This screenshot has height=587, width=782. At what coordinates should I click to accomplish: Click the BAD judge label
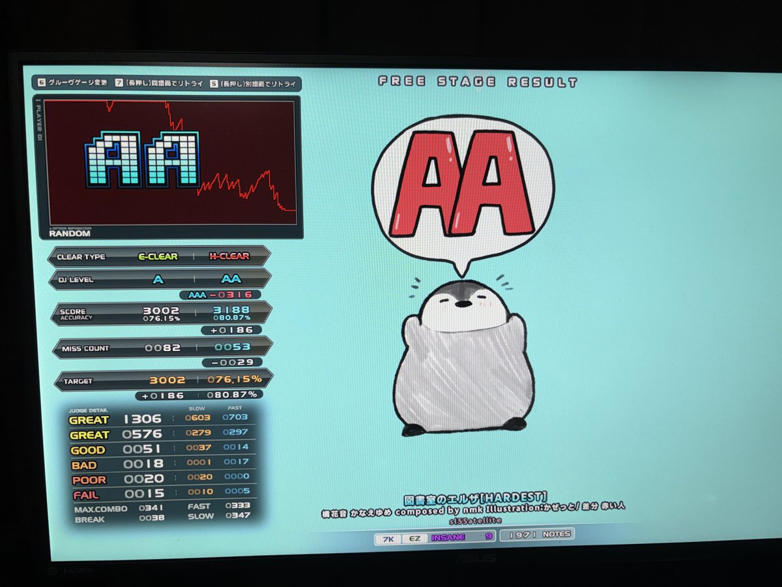point(84,465)
